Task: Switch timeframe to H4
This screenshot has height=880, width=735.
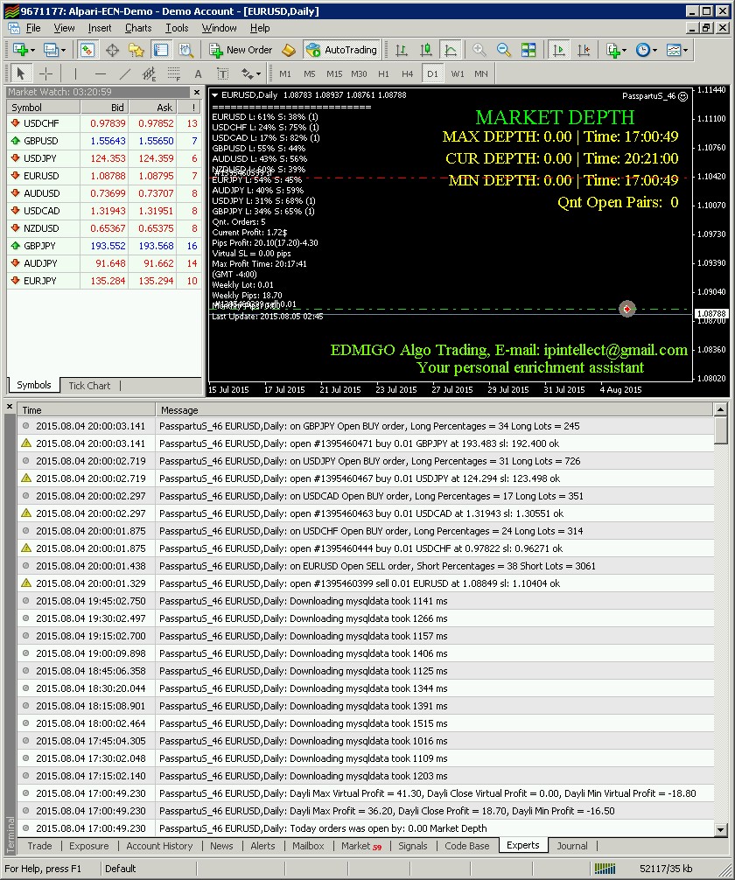Action: 408,73
